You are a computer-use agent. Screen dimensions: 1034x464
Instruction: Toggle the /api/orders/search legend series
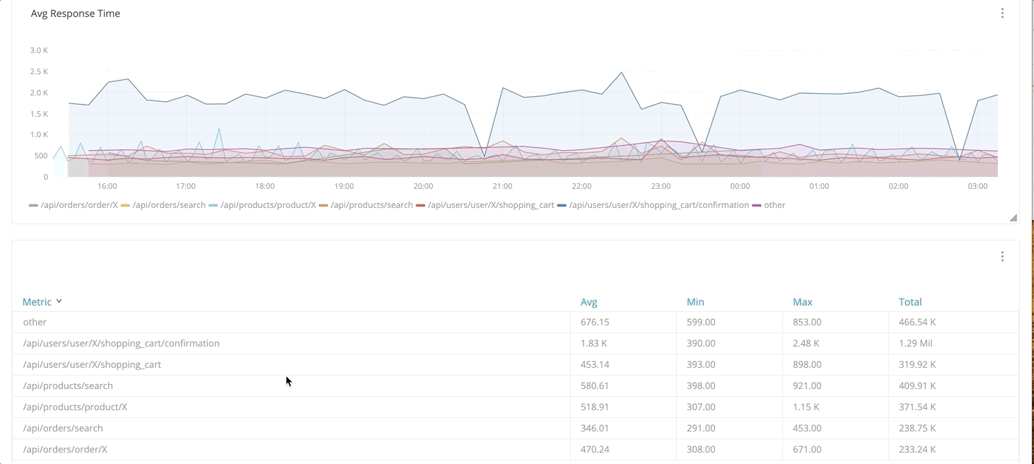pos(168,205)
